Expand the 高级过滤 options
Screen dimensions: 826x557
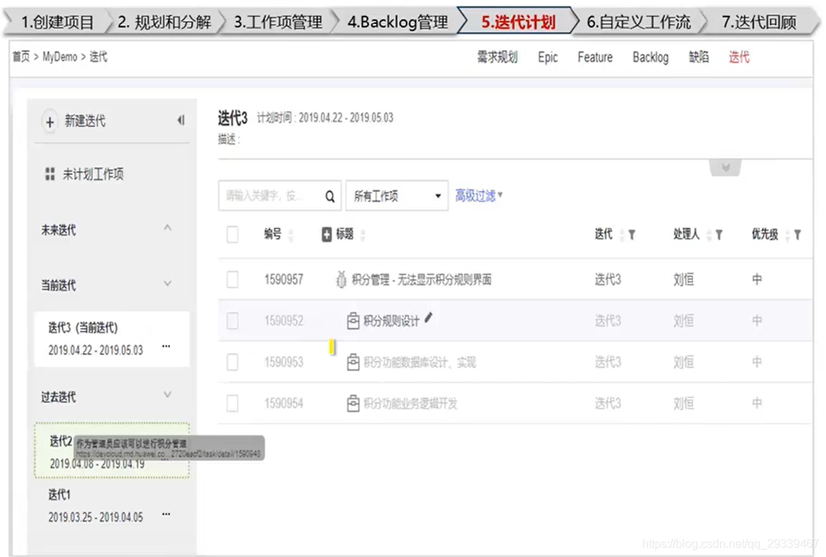(478, 196)
